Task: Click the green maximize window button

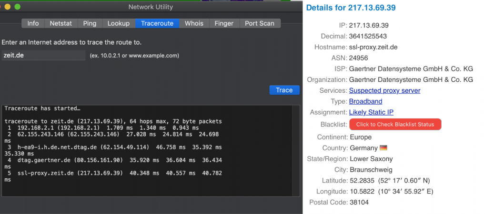Action: point(18,7)
